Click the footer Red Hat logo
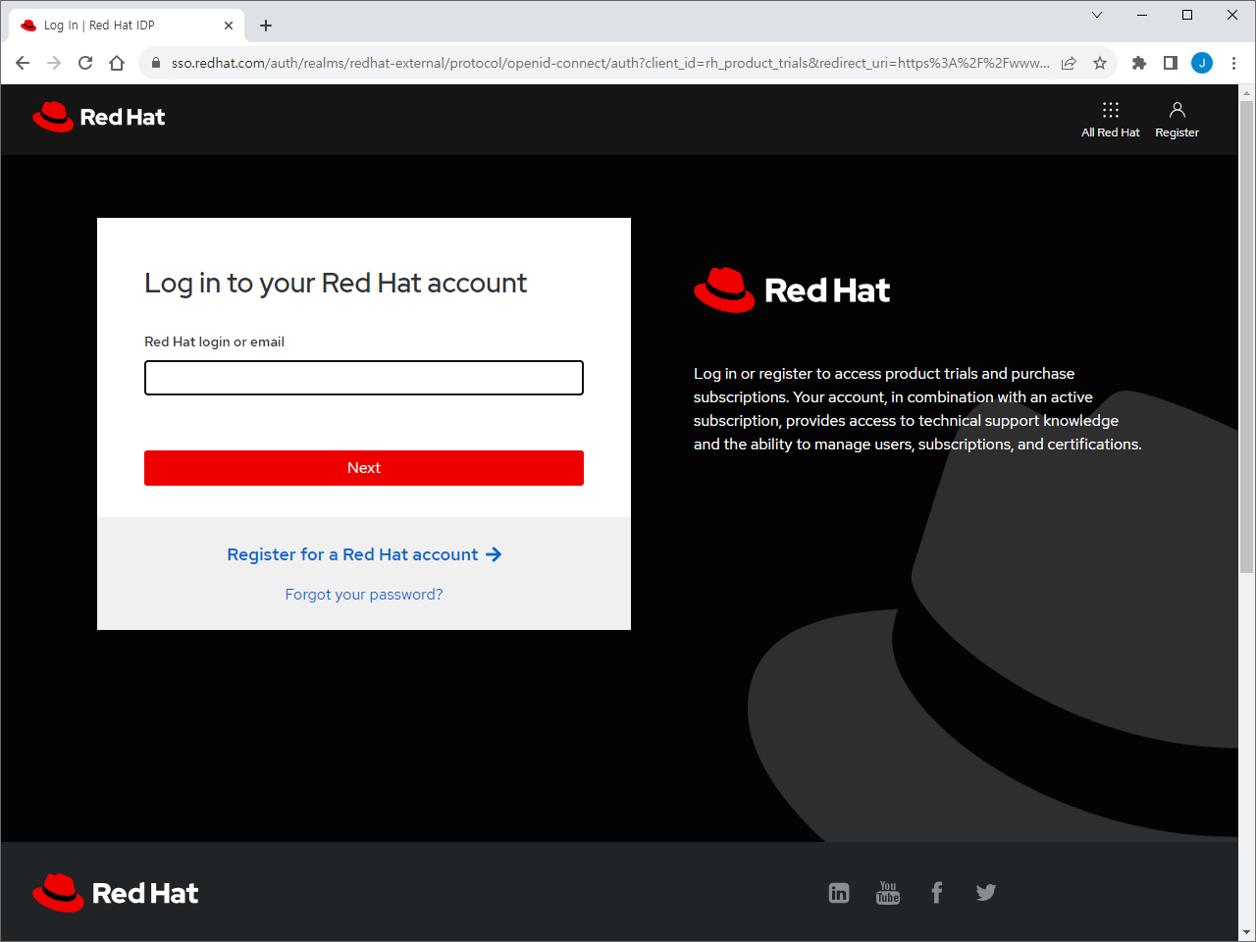This screenshot has width=1256, height=942. (116, 893)
